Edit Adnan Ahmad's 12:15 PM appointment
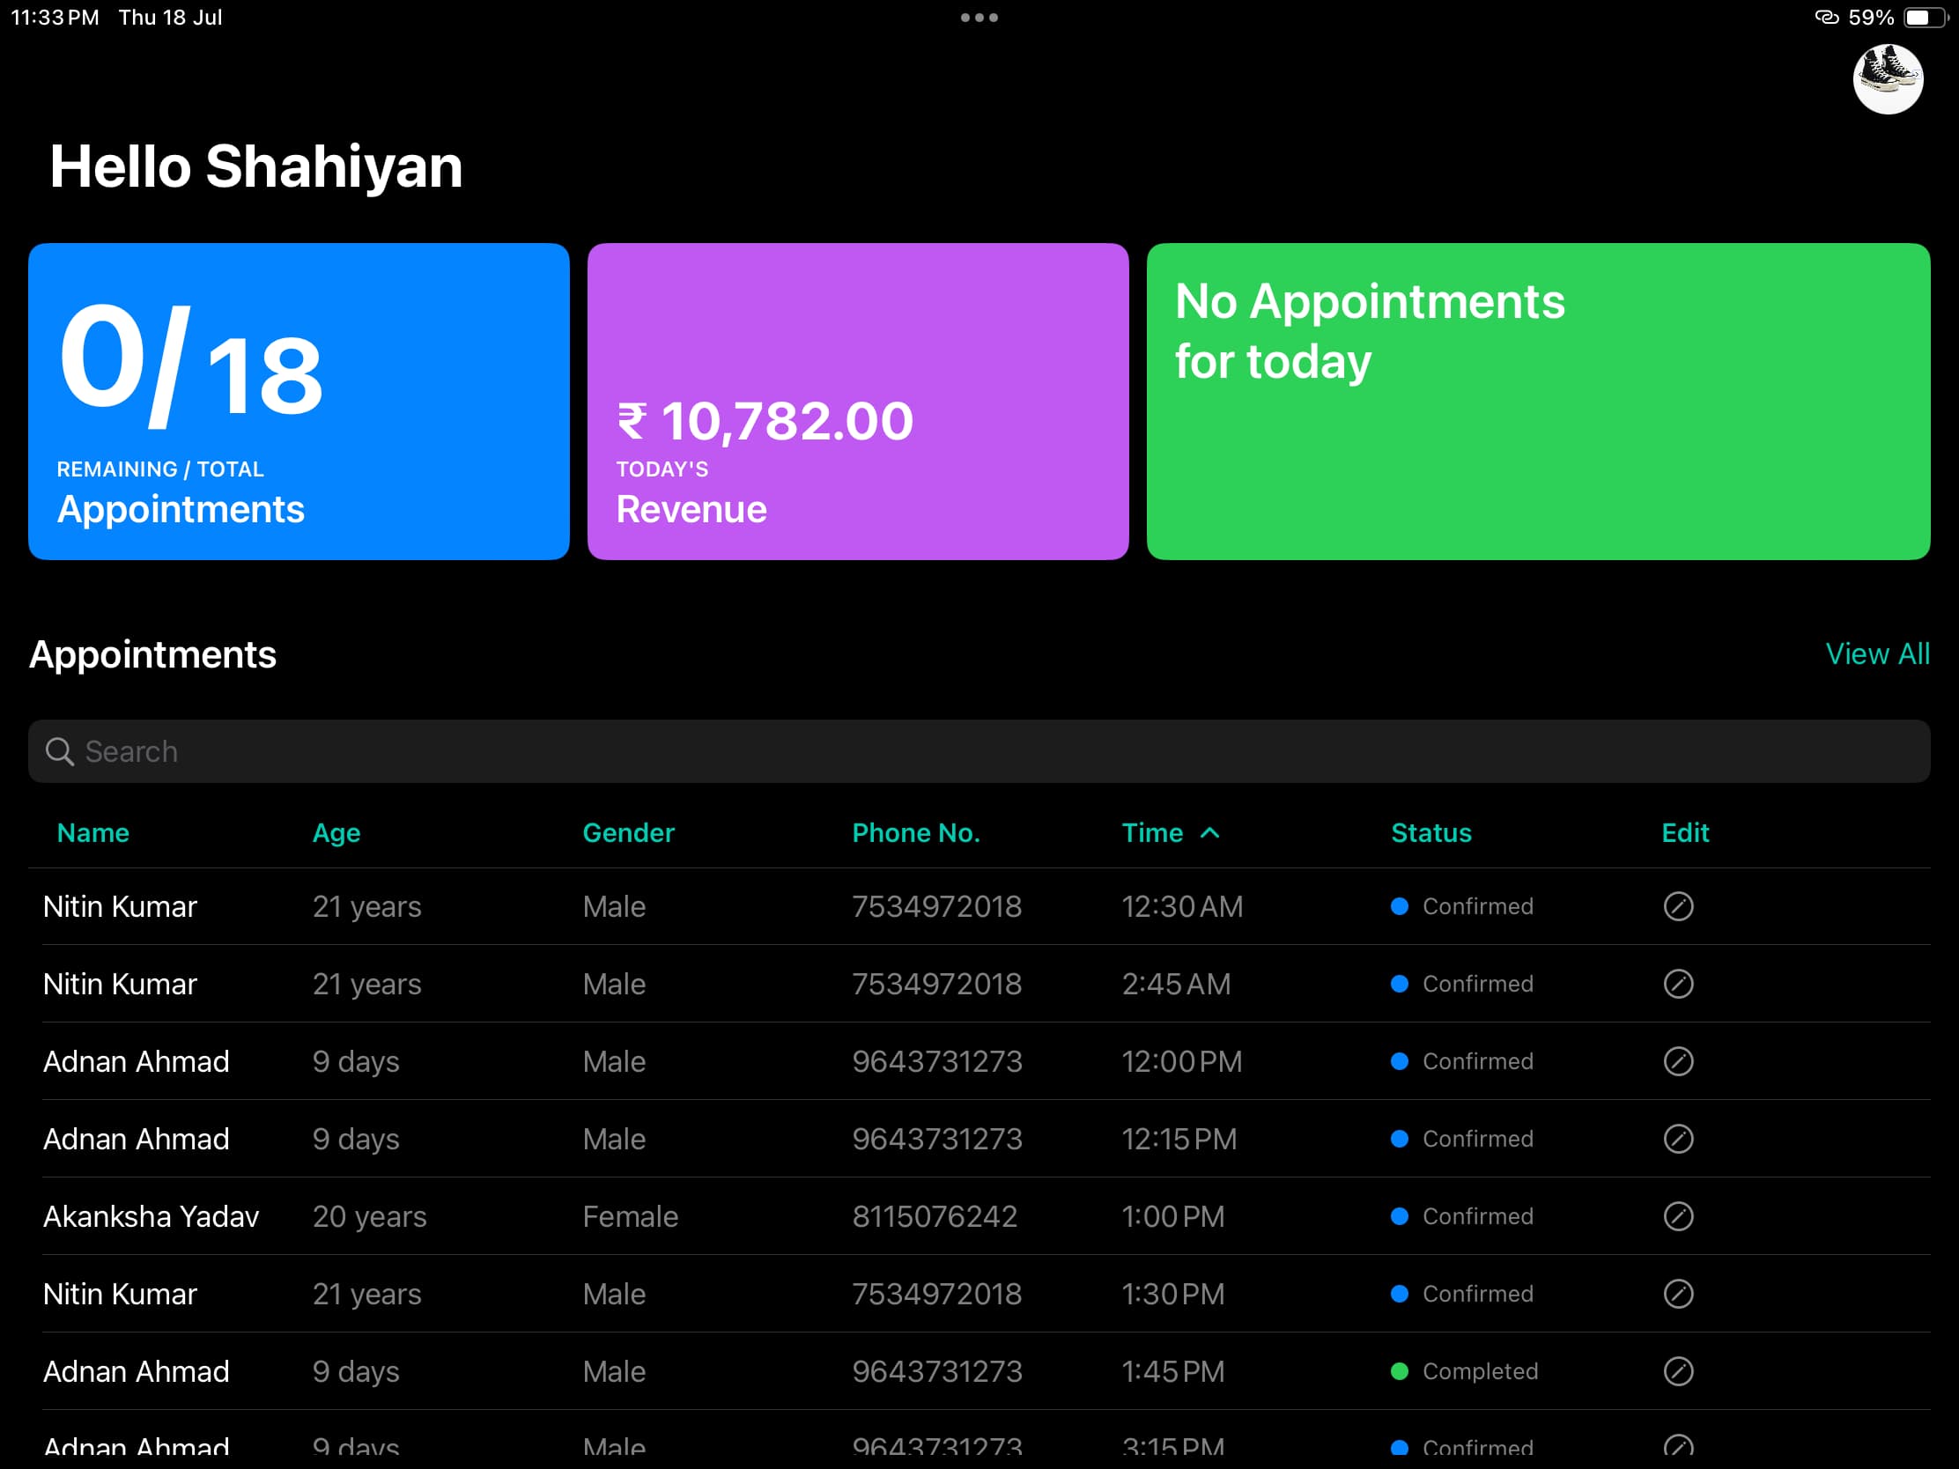The image size is (1959, 1469). tap(1677, 1139)
